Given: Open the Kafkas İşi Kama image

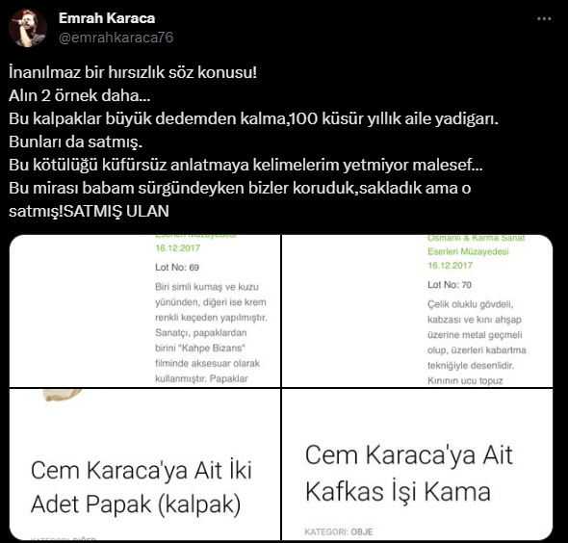Looking at the screenshot, I should (x=417, y=464).
